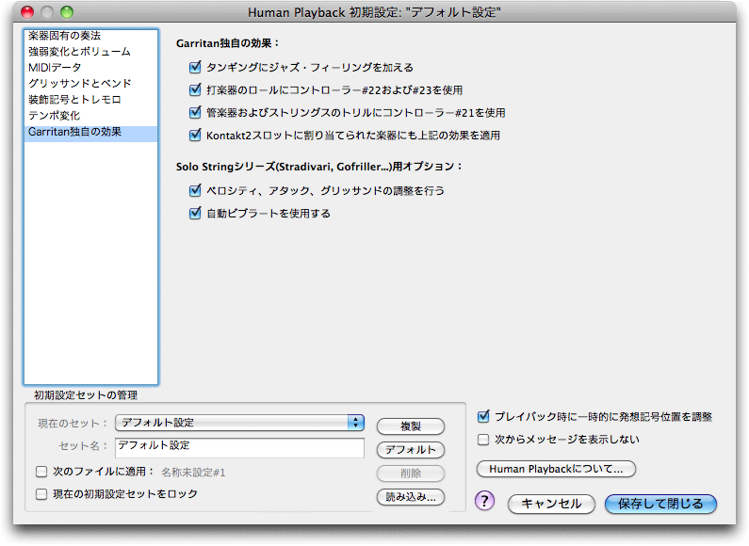Open the 現在のセット dropdown
This screenshot has height=546, width=749.
[x=240, y=423]
